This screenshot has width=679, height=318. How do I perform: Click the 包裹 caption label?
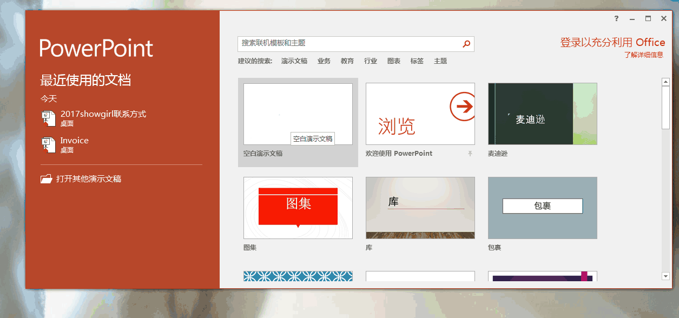495,248
